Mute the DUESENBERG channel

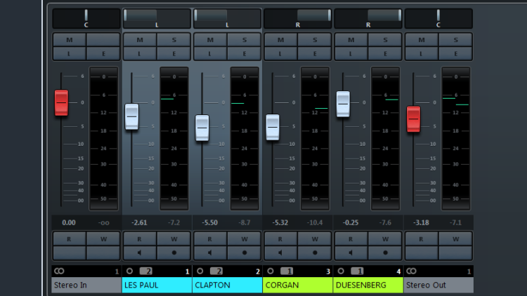point(351,40)
